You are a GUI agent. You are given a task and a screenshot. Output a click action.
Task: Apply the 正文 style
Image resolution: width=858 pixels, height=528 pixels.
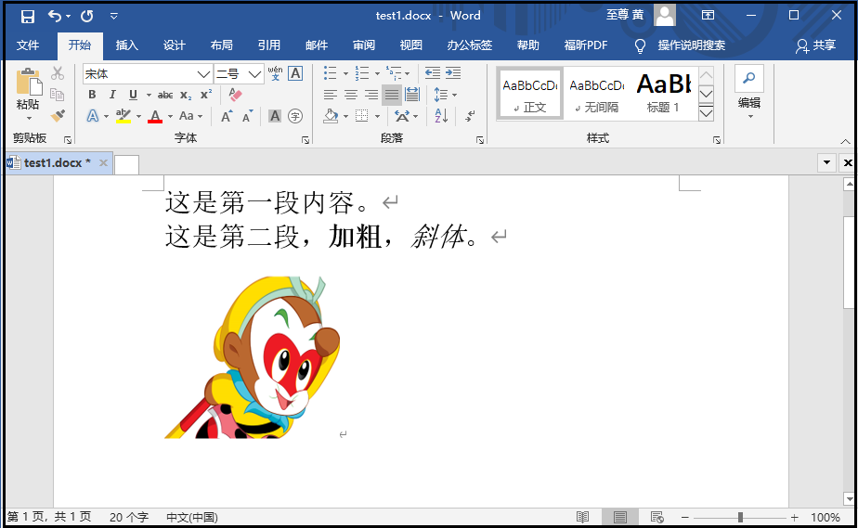(530, 94)
